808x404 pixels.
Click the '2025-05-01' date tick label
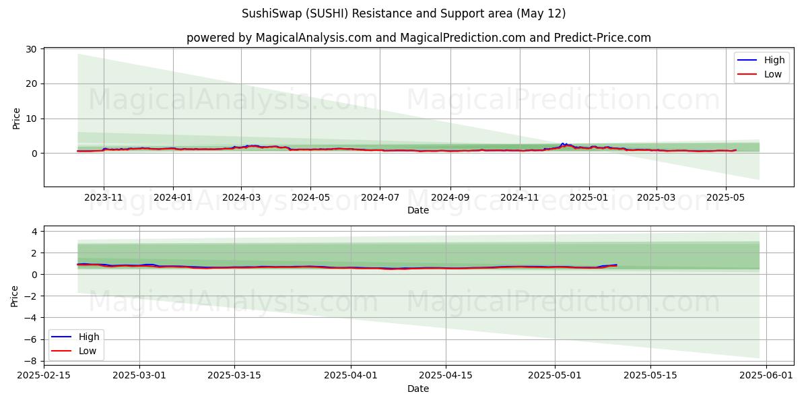coord(555,376)
